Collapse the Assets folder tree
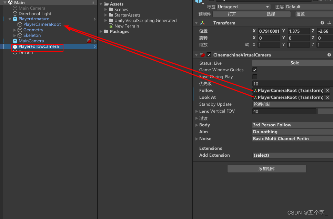 101,4
